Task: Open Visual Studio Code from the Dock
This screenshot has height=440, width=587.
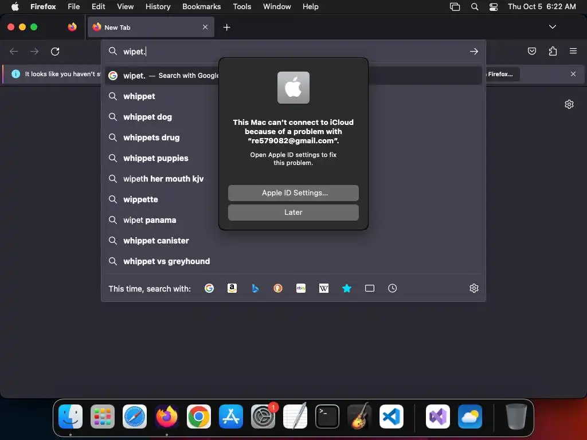Action: point(391,417)
